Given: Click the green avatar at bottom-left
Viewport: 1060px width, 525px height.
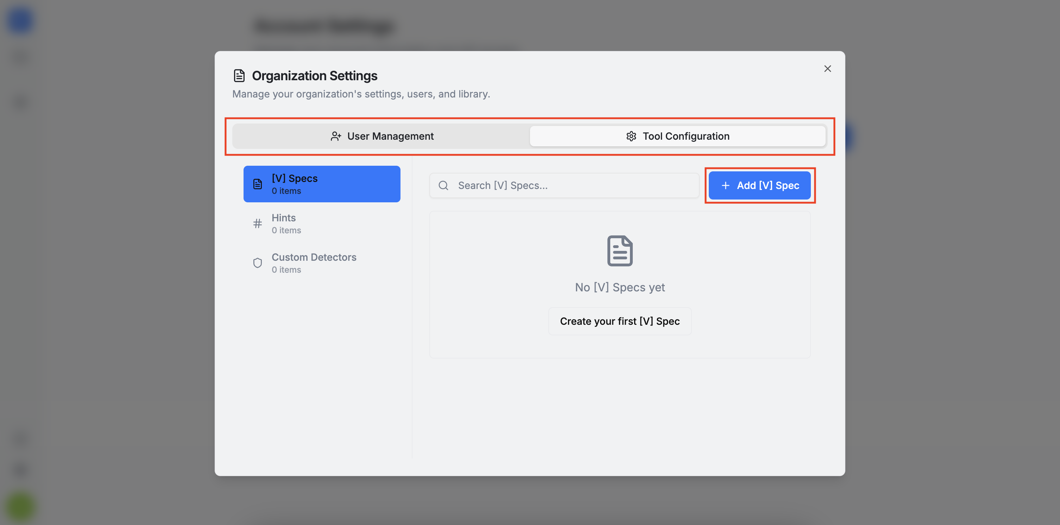Looking at the screenshot, I should (x=20, y=507).
